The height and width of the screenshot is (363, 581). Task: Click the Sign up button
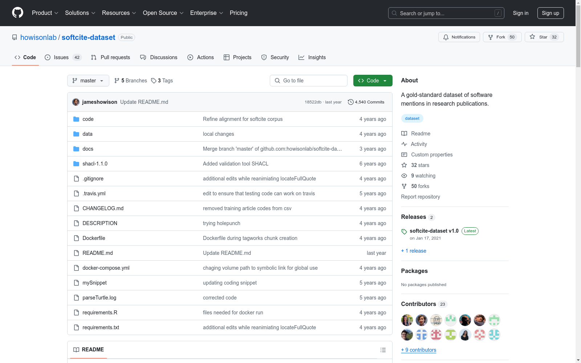click(550, 13)
